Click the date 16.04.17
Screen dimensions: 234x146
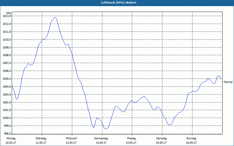point(191,143)
